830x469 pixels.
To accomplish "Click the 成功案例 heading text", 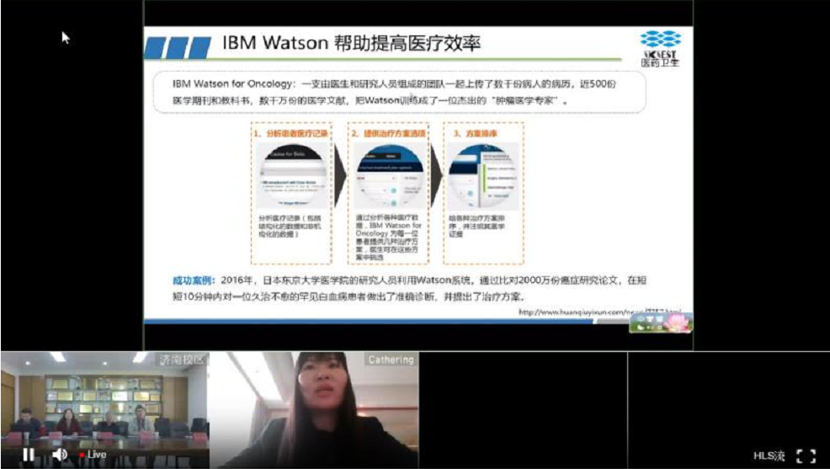I will 190,280.
